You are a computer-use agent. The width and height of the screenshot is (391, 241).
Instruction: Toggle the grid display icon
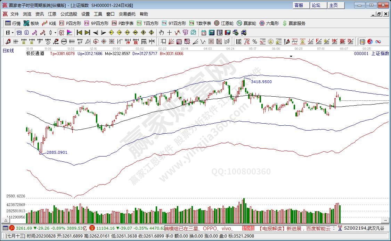362,42
